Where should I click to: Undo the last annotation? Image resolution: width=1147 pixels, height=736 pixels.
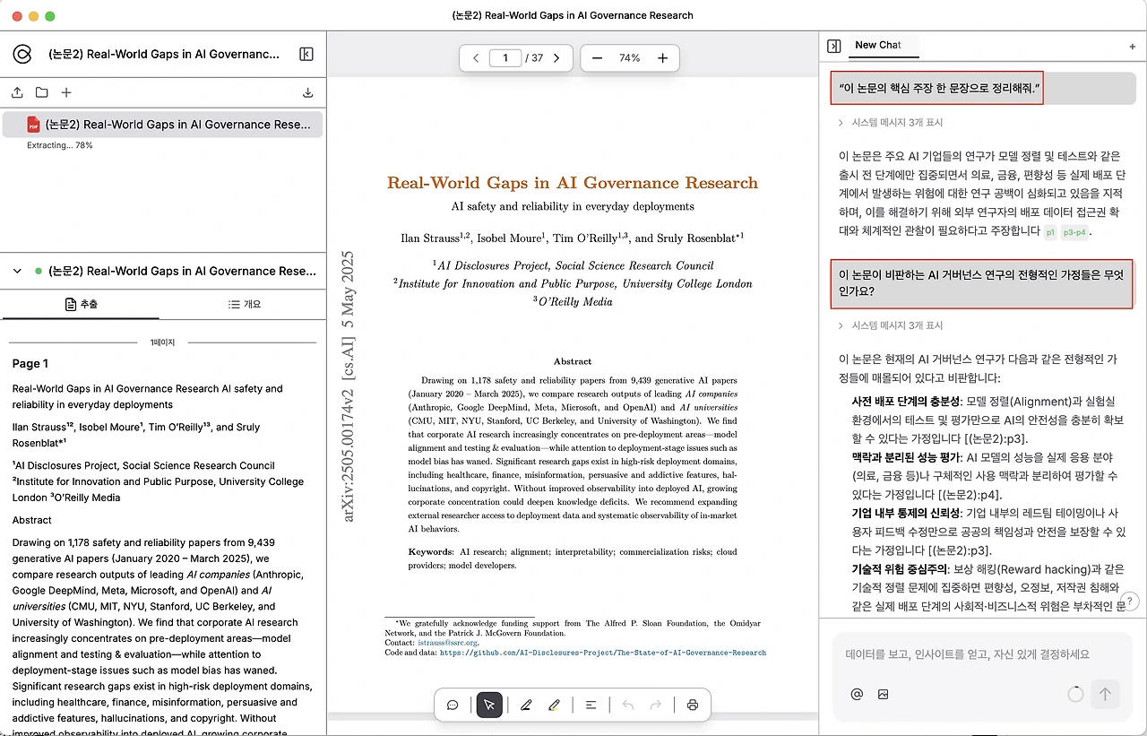(628, 706)
